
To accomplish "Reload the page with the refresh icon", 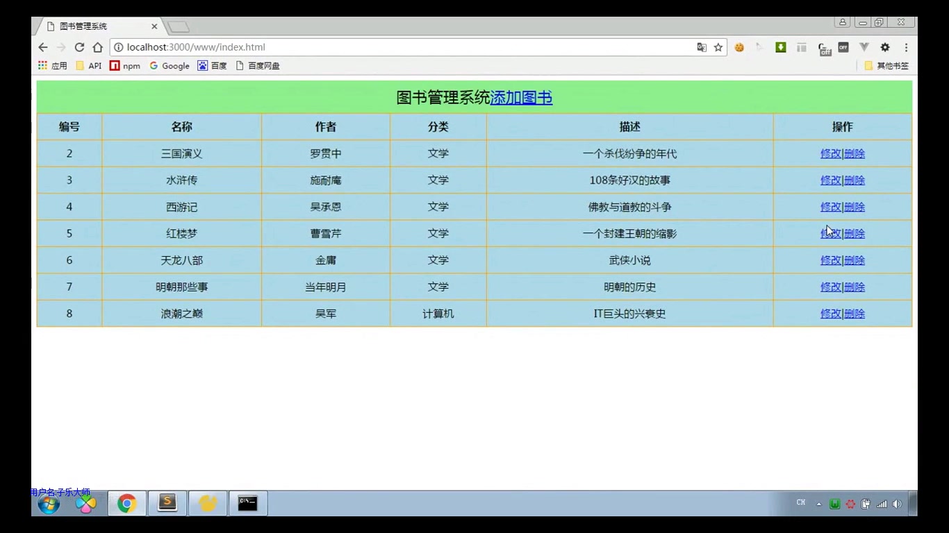I will 79,47.
